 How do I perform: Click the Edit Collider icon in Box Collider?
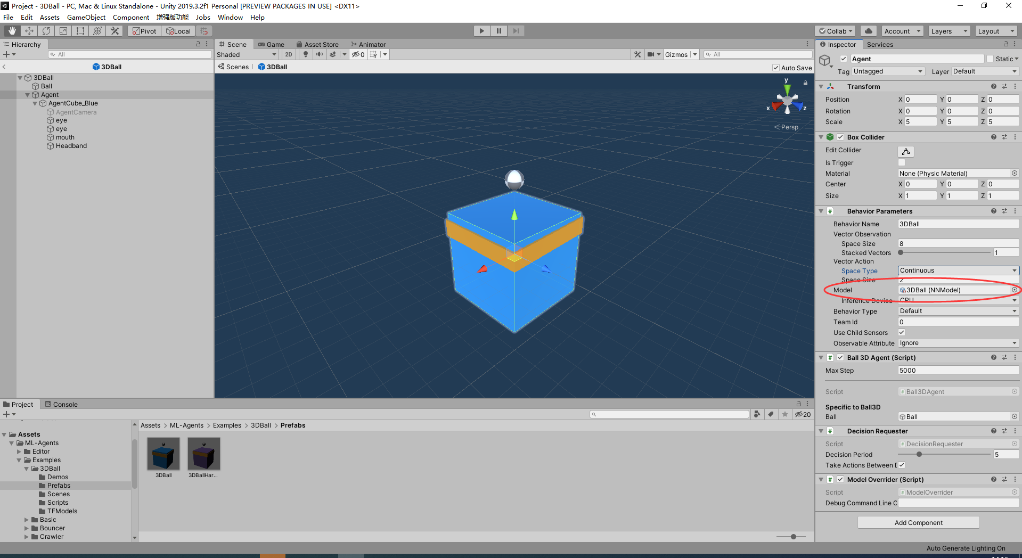905,151
